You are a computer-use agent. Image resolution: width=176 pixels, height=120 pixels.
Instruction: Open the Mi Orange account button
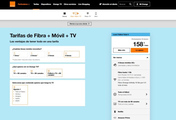[x=142, y=4]
